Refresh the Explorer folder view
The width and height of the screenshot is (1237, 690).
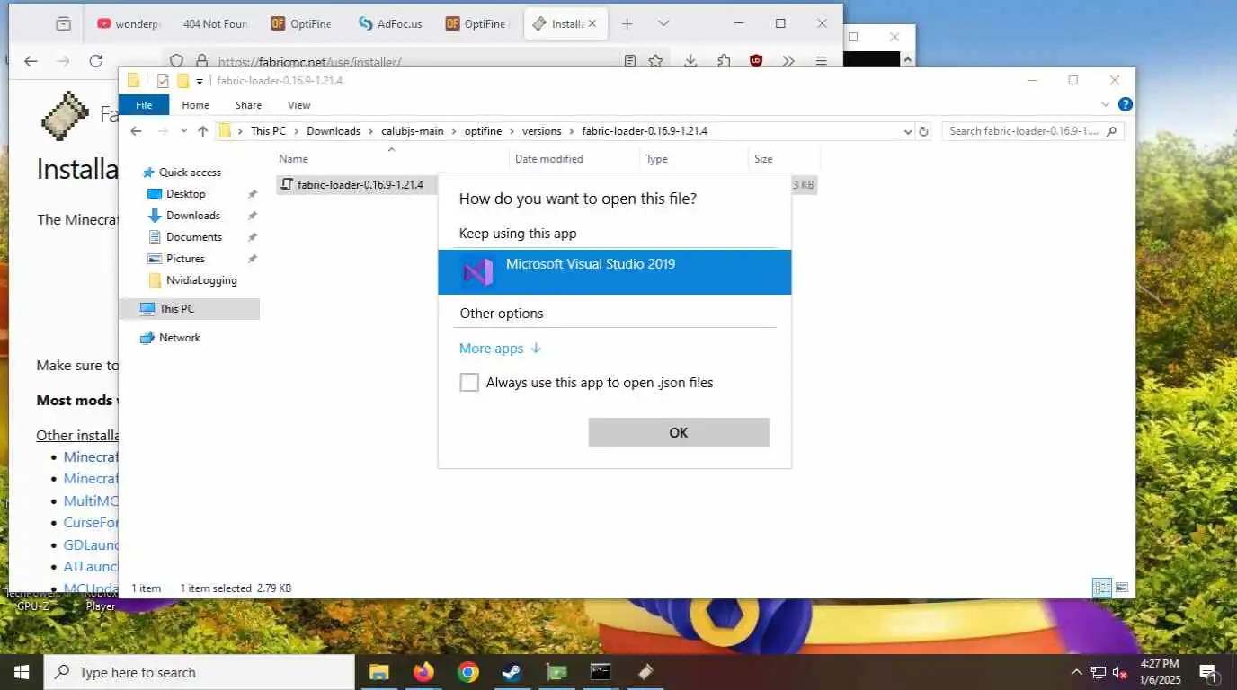tap(923, 131)
